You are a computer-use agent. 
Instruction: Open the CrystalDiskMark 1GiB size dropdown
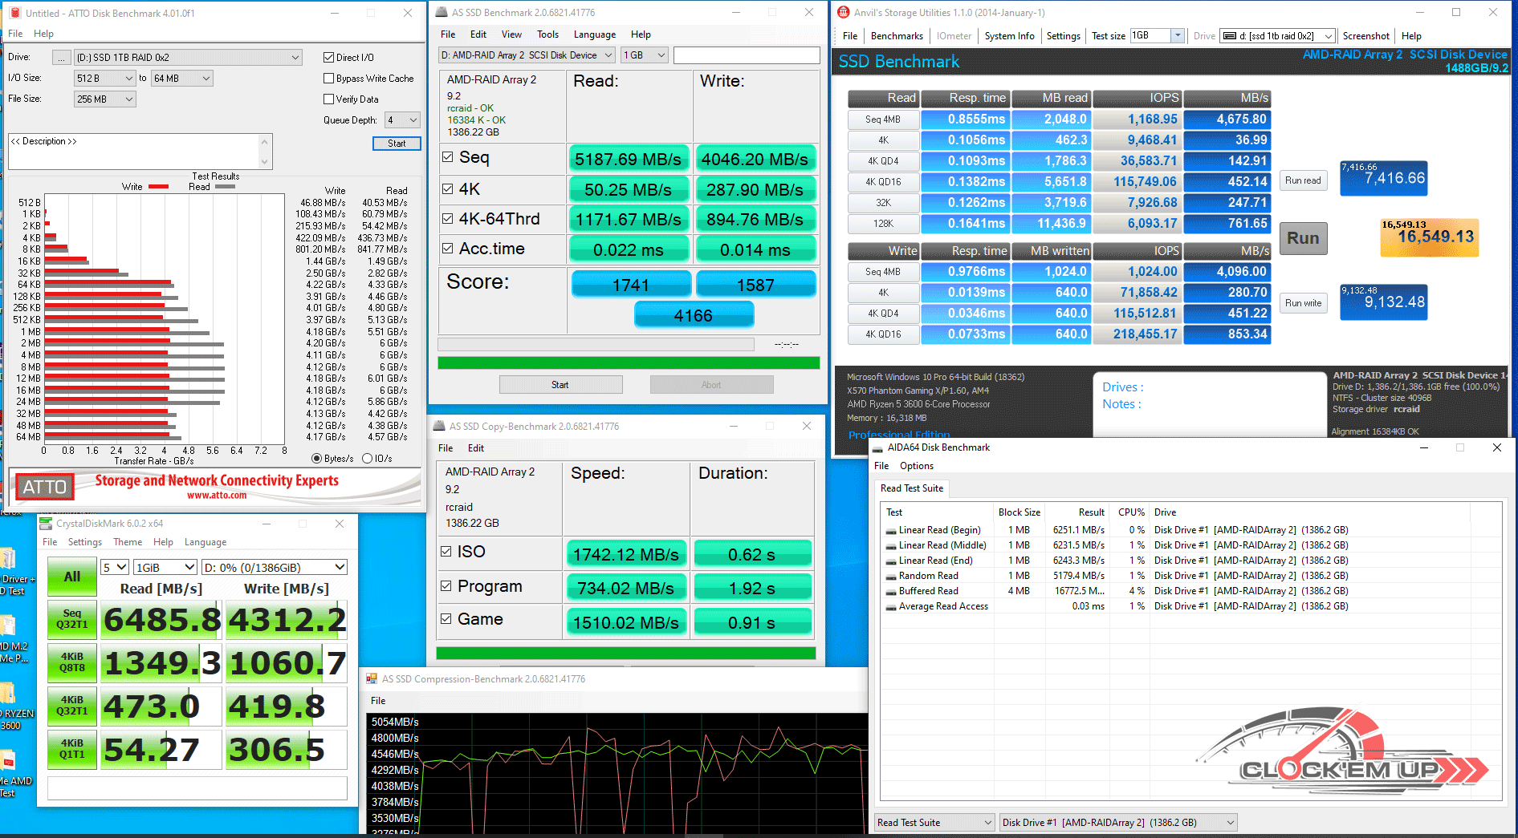tap(165, 567)
